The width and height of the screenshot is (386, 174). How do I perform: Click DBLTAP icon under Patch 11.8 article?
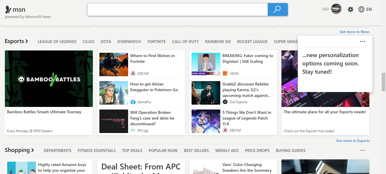pos(225,130)
